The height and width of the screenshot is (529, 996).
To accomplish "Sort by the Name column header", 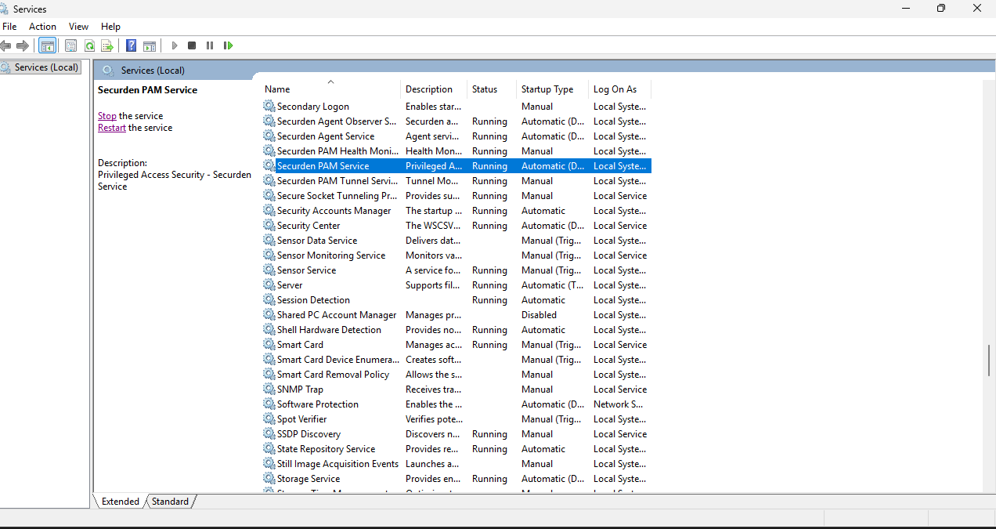I will pos(330,89).
